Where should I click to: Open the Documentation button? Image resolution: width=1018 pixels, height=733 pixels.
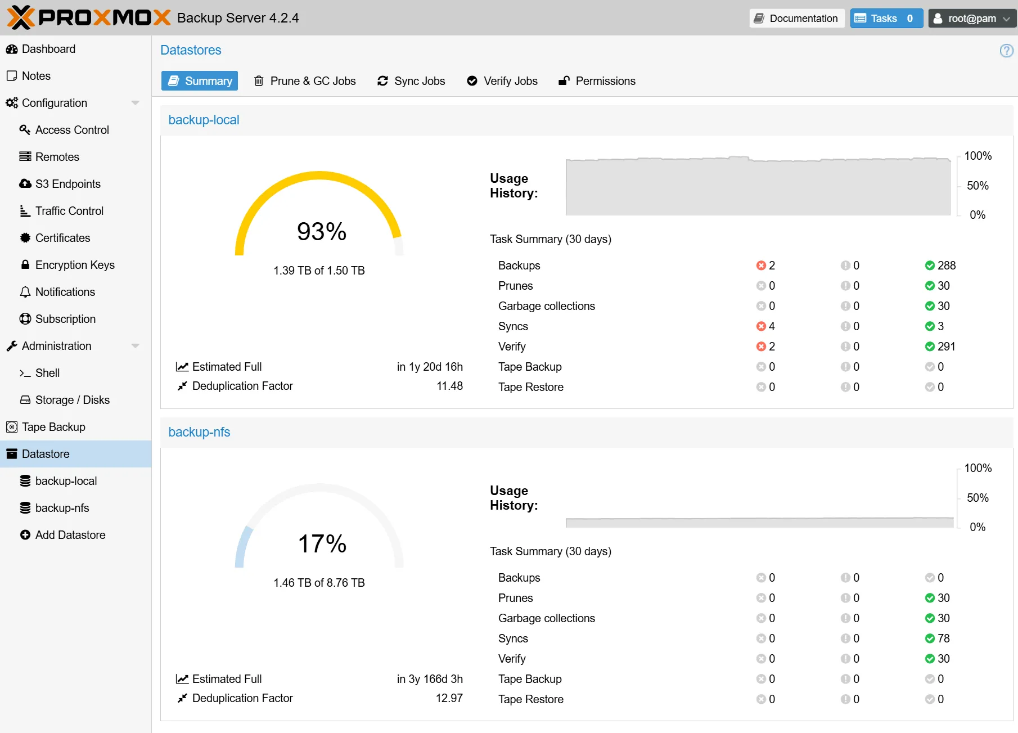click(x=797, y=18)
